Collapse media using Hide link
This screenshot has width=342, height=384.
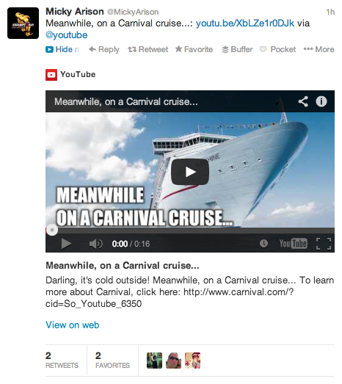click(x=62, y=49)
